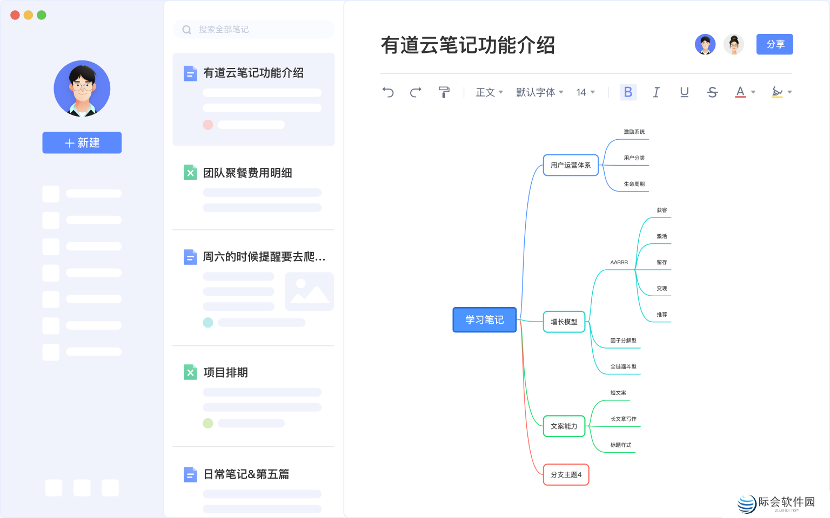Click the 搜索全部笔记 search field

pyautogui.click(x=254, y=30)
